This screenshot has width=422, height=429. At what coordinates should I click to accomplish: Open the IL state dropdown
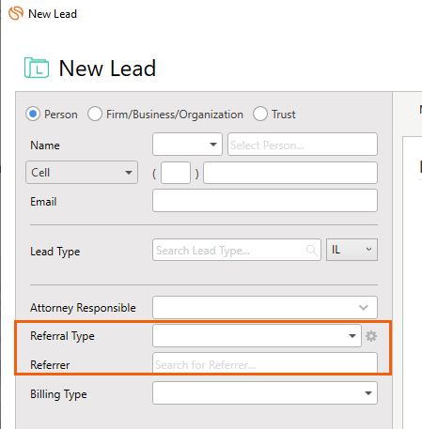coord(352,250)
